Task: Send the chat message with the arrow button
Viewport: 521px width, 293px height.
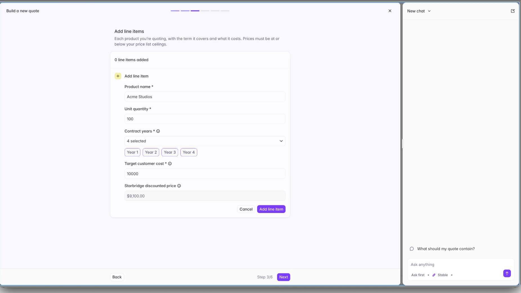Action: (x=507, y=273)
